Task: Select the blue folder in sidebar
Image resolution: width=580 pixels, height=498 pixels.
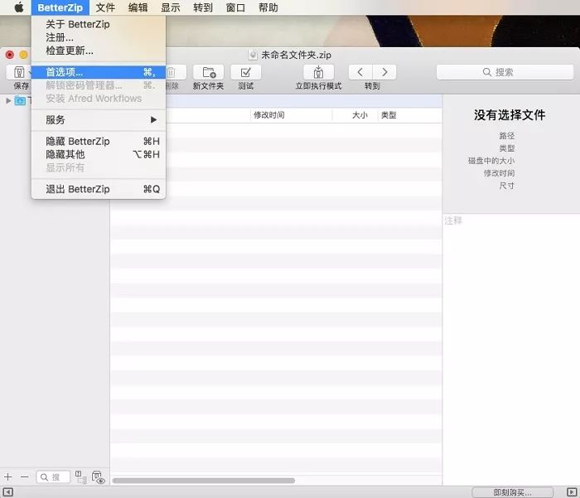Action: (20, 100)
